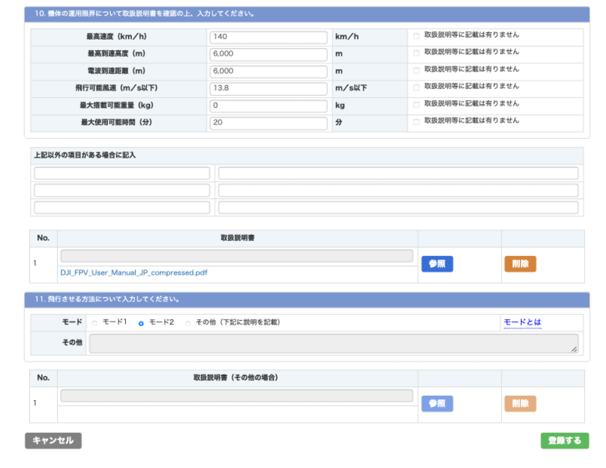The width and height of the screenshot is (606, 468).
Task: Select the モード1 radio button
Action: pyautogui.click(x=95, y=324)
